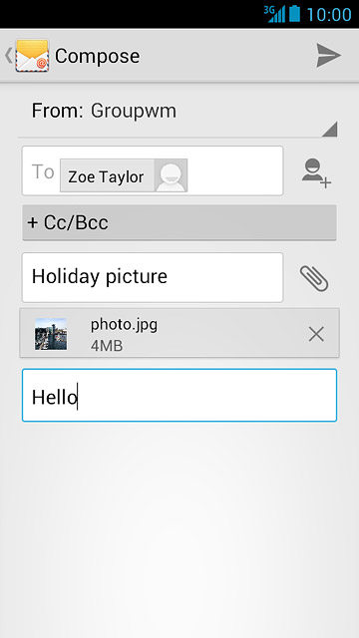
Task: Go back using the left chevron
Action: [x=8, y=56]
